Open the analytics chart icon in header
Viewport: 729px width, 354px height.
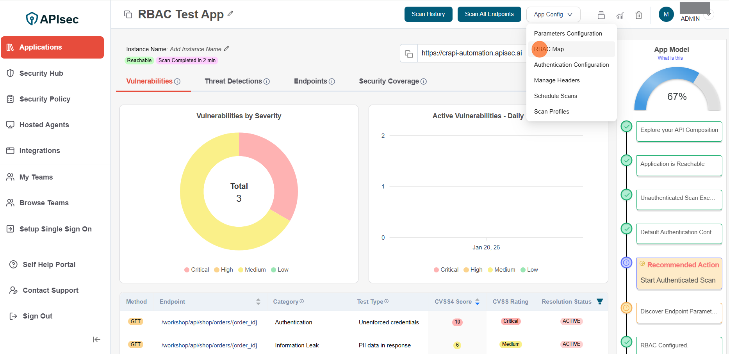pyautogui.click(x=620, y=15)
